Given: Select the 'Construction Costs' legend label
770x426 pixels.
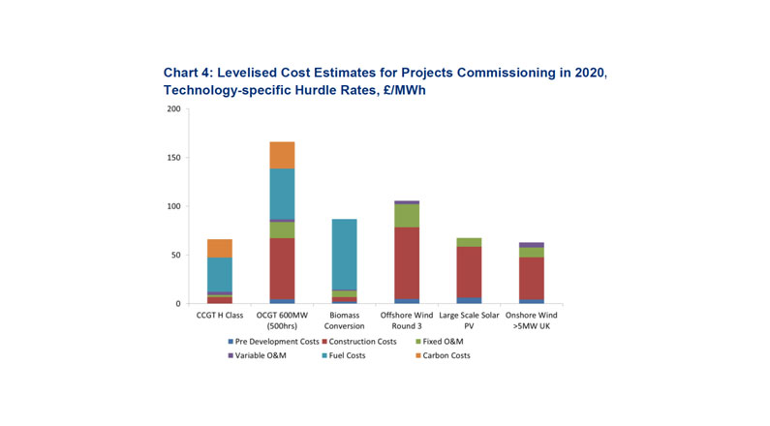Looking at the screenshot, I should [362, 342].
